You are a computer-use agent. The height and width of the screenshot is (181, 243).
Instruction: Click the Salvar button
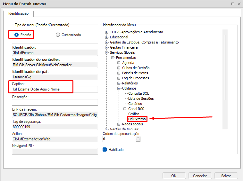click(226, 176)
